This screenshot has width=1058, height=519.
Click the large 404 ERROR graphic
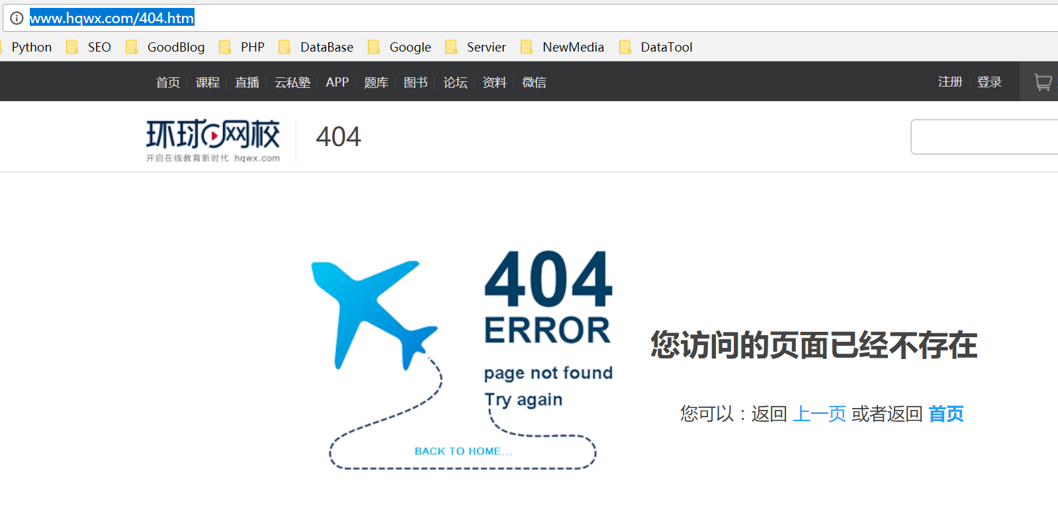click(549, 297)
